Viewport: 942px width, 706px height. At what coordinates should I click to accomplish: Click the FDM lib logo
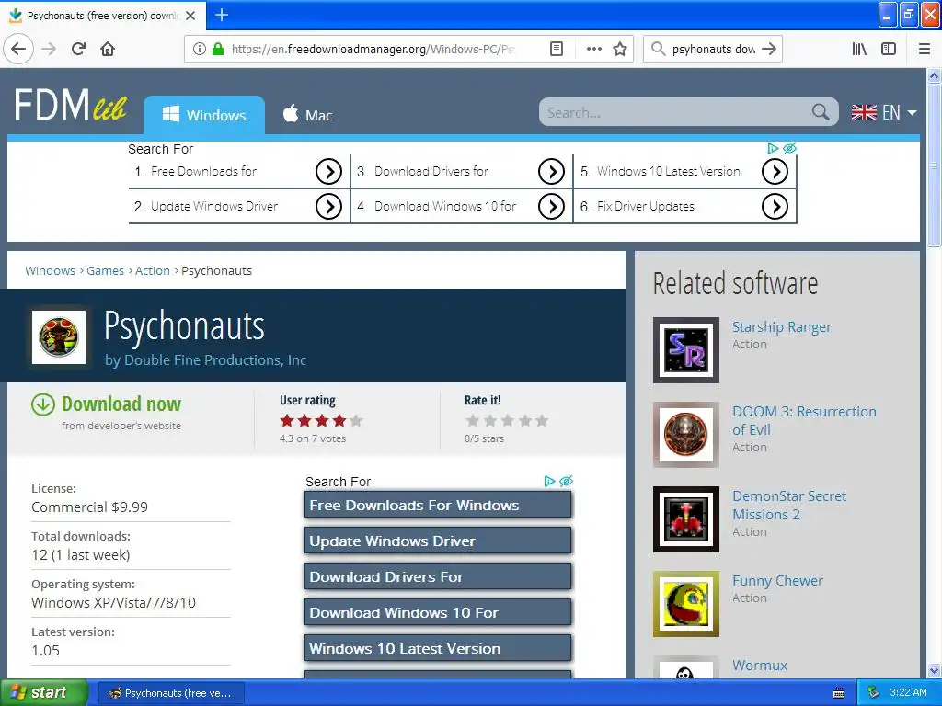70,106
